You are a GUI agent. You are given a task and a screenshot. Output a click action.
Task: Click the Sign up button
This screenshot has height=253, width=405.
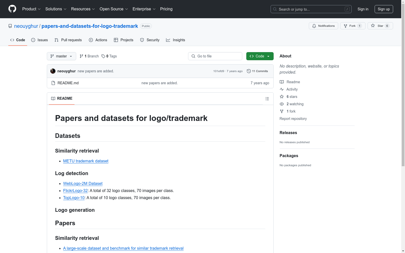384,9
